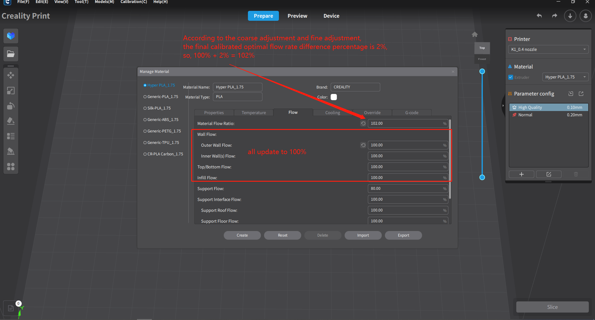Reset Material Flow Ratio with its reset icon
This screenshot has width=595, height=320.
coord(363,123)
